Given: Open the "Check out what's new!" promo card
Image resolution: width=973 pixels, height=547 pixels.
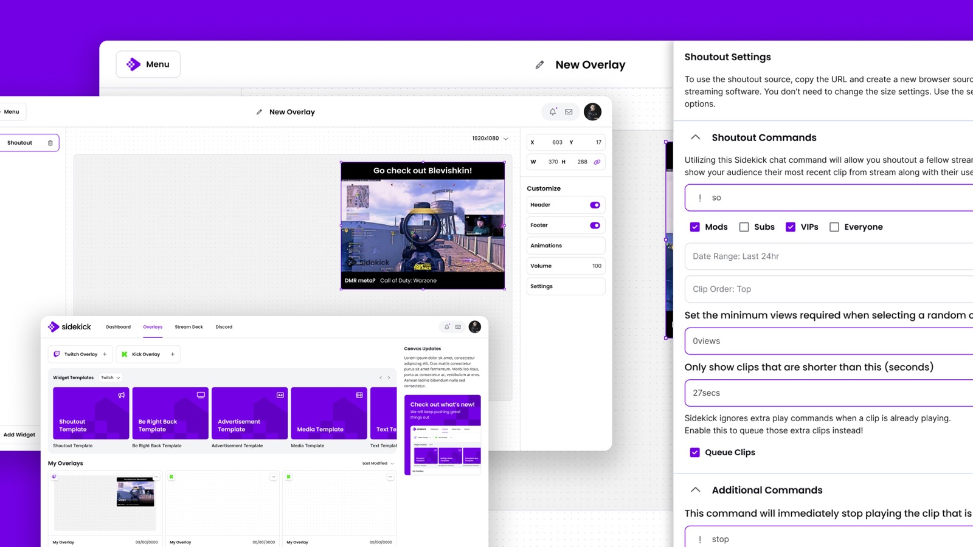Looking at the screenshot, I should (443, 435).
